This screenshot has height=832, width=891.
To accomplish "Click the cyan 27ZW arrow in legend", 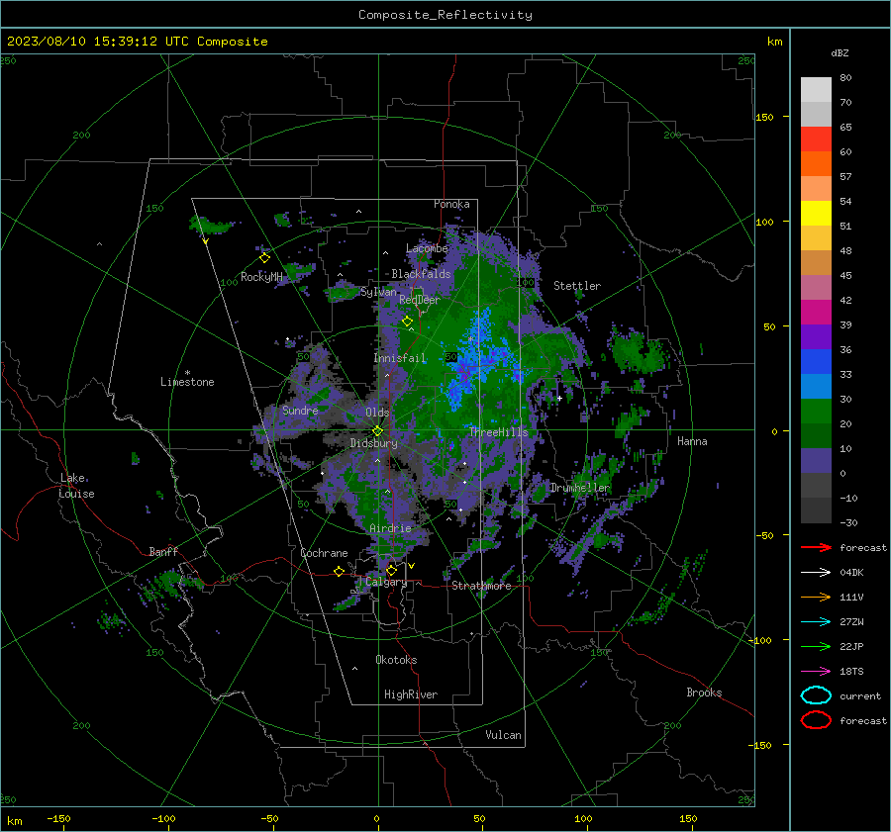I will tap(816, 621).
